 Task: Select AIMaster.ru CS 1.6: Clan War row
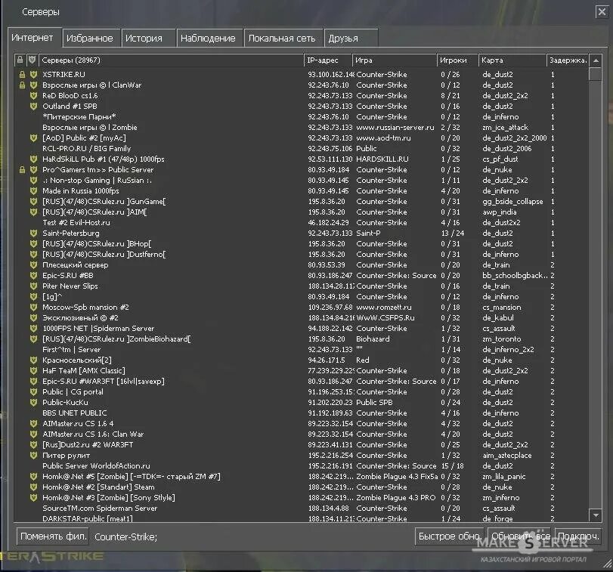coord(301,434)
